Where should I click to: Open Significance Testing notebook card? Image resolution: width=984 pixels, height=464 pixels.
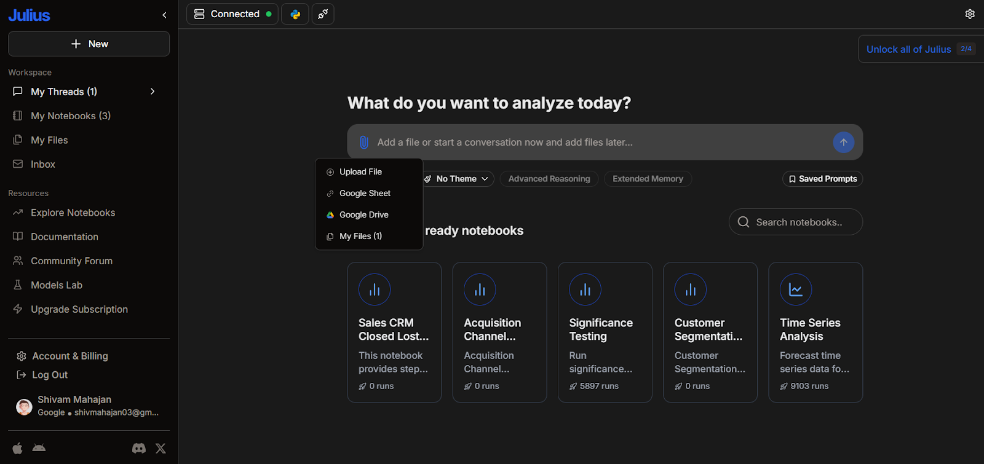pos(605,332)
